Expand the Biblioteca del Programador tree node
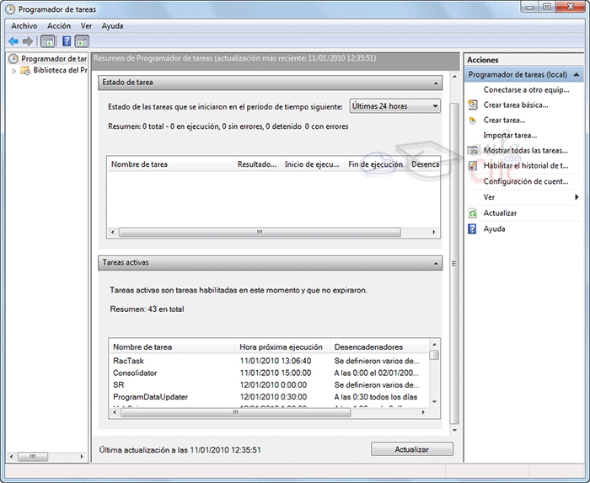 [14, 71]
